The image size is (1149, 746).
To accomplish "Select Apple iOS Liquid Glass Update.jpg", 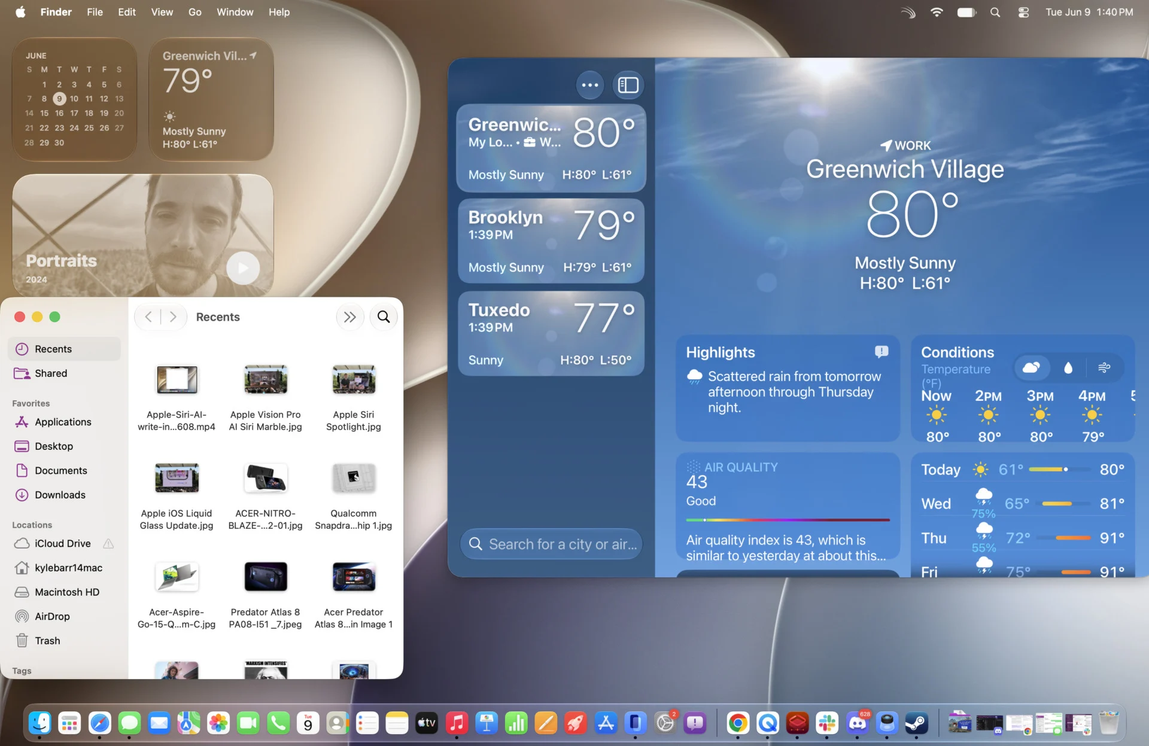I will pos(177,495).
